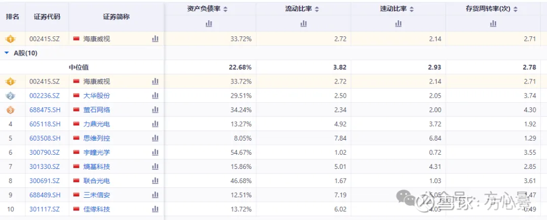Image resolution: width=547 pixels, height=220 pixels.
Task: Click chart icon beside 联合光电
Action: pyautogui.click(x=155, y=181)
